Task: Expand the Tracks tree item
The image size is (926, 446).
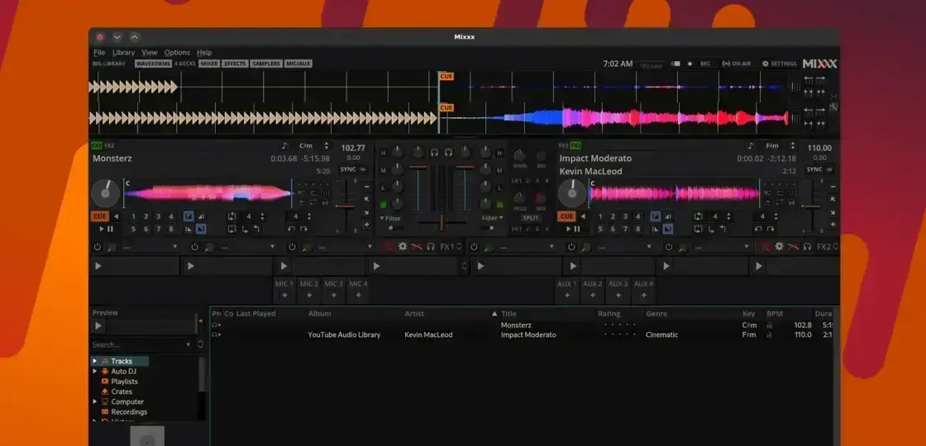Action: [94, 361]
